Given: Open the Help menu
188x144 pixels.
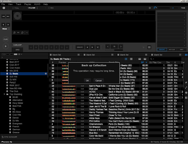Looking at the screenshot, I should point(46,4).
